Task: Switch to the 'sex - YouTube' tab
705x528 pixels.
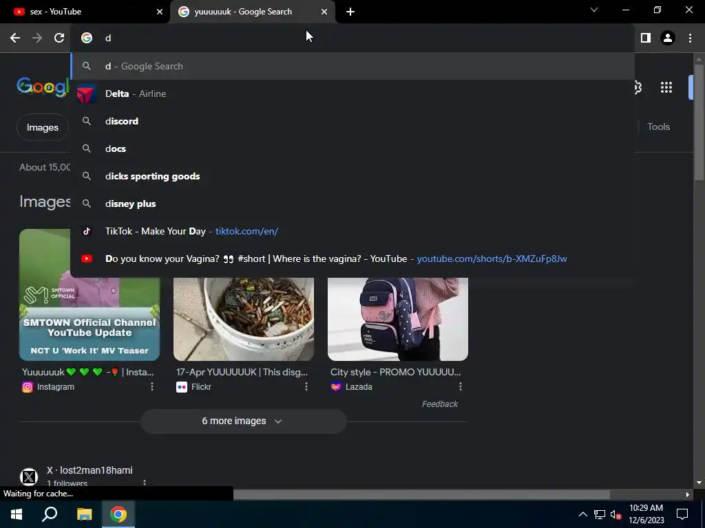Action: click(85, 12)
